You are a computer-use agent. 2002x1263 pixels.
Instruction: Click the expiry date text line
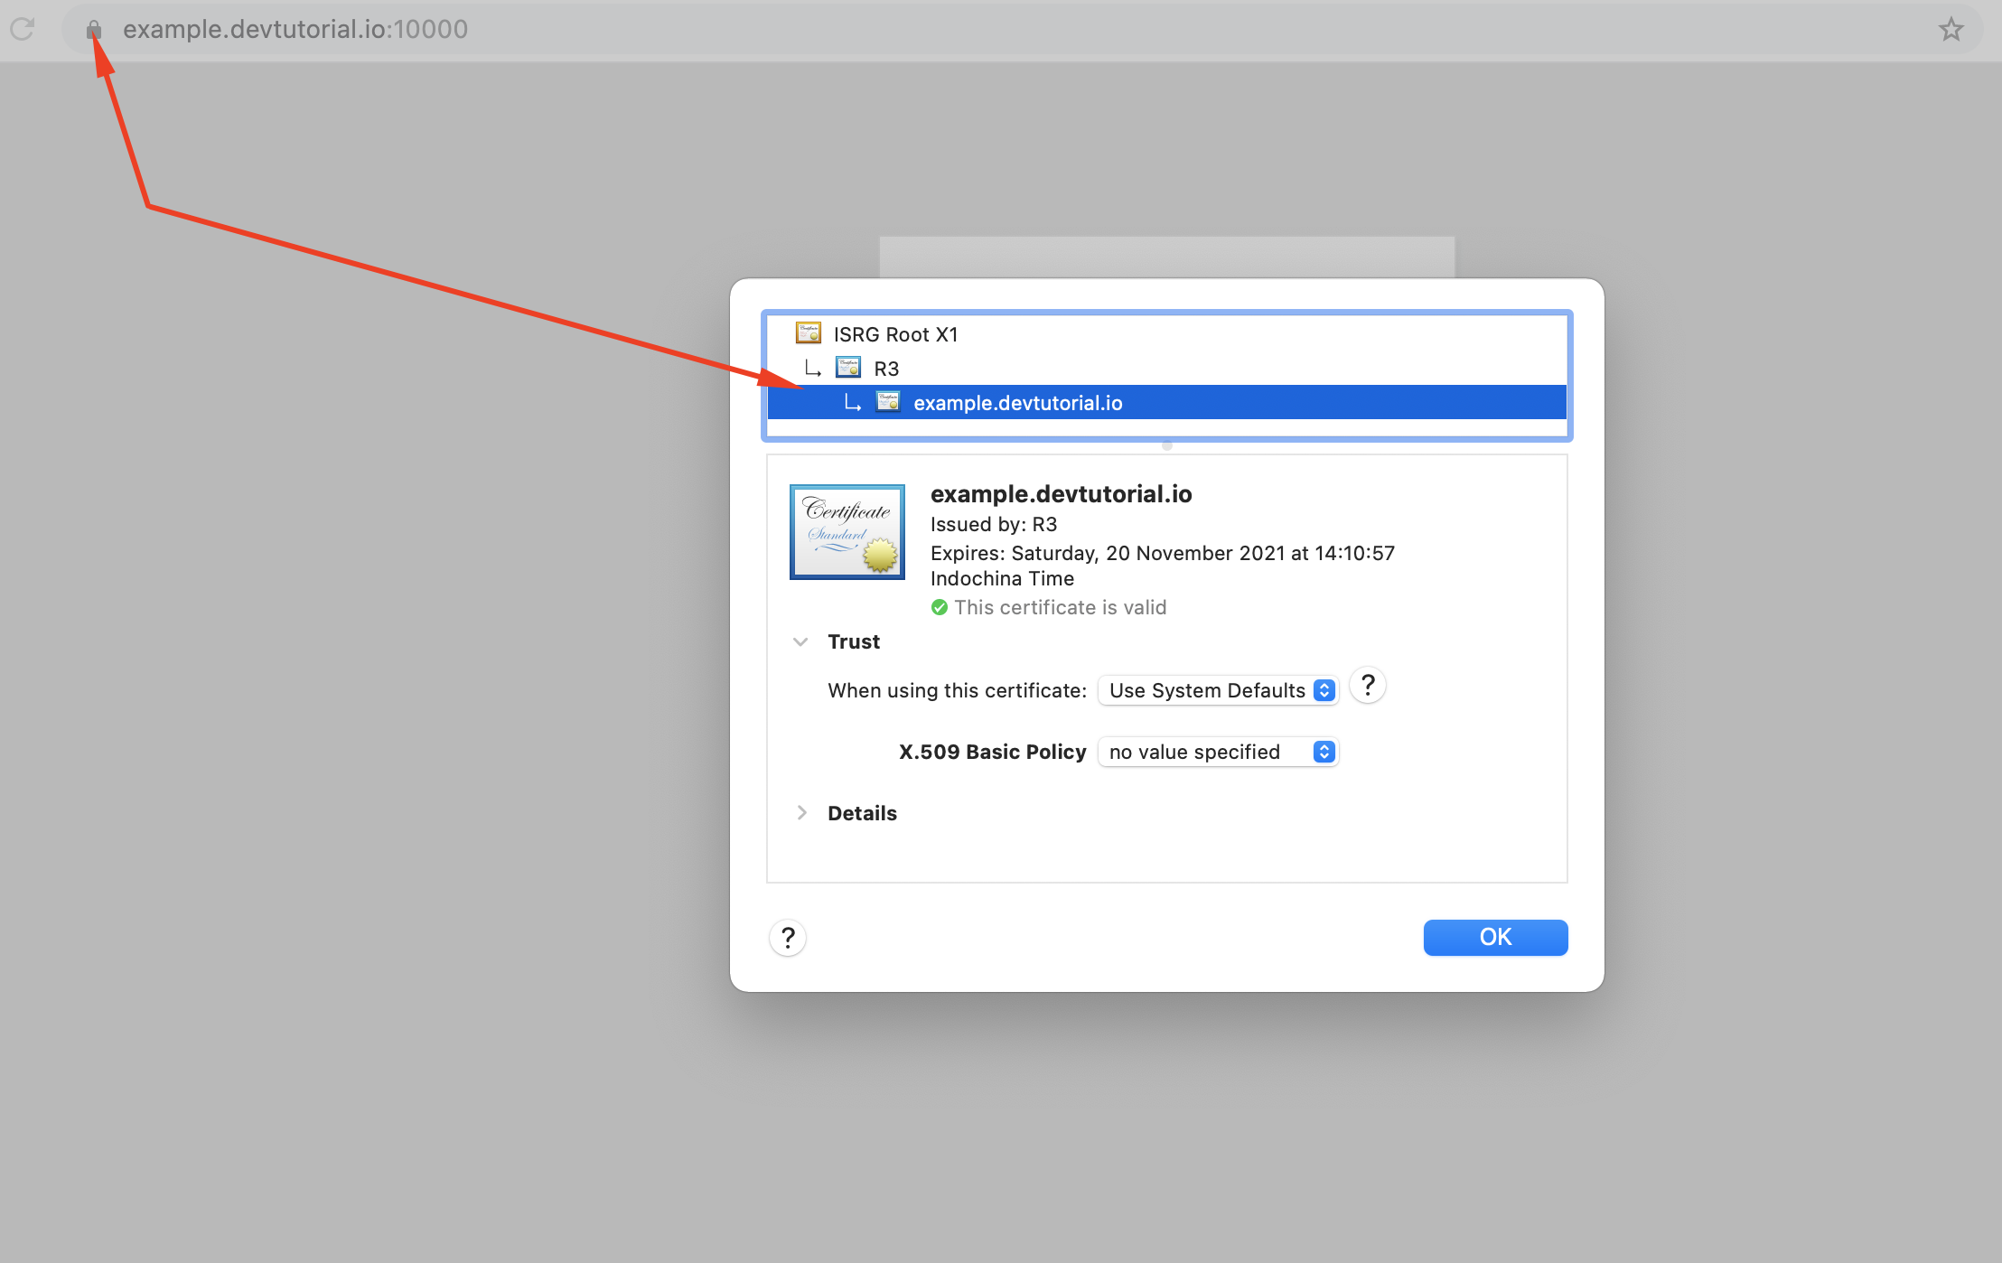click(x=1162, y=553)
